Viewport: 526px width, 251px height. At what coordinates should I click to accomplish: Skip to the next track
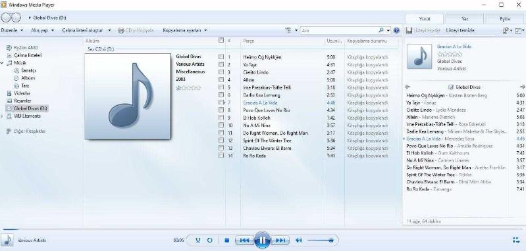[x=280, y=240]
